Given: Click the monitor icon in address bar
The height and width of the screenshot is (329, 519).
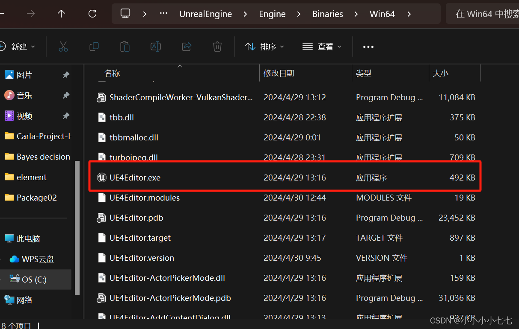Looking at the screenshot, I should [x=125, y=14].
